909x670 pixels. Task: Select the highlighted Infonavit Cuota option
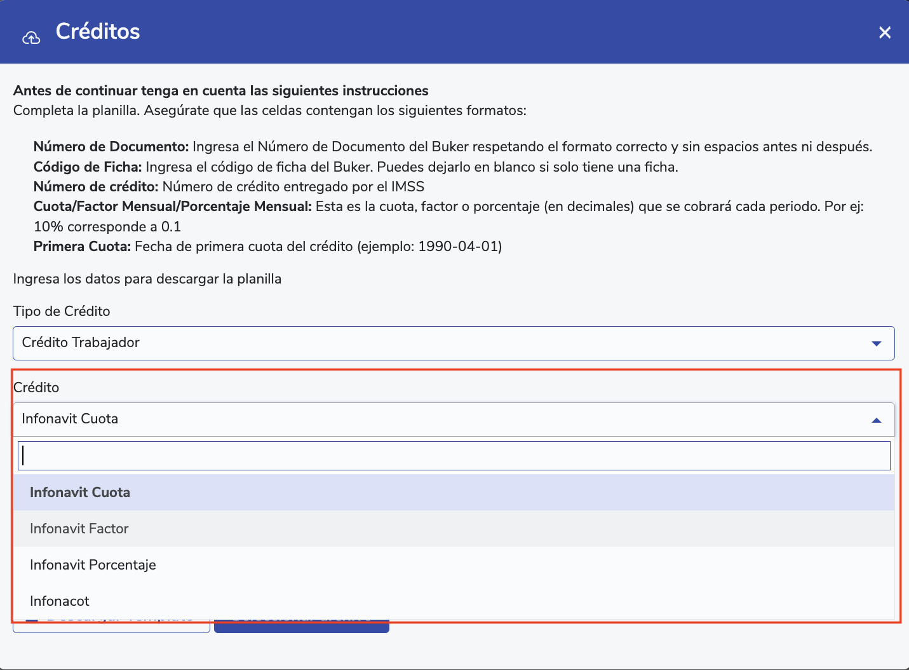pyautogui.click(x=80, y=493)
